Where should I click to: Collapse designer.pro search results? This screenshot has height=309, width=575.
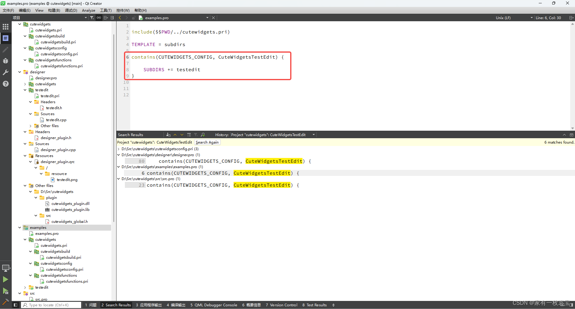tap(119, 155)
